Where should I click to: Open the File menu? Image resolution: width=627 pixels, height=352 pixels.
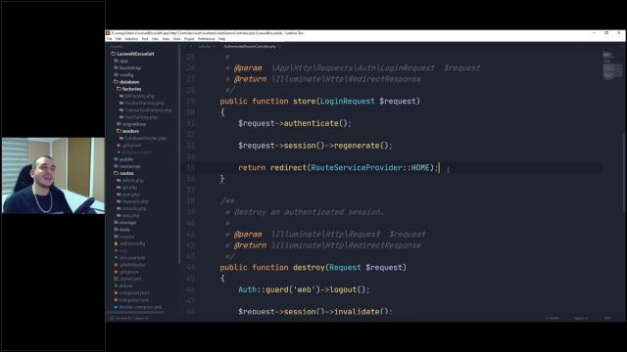pos(109,39)
